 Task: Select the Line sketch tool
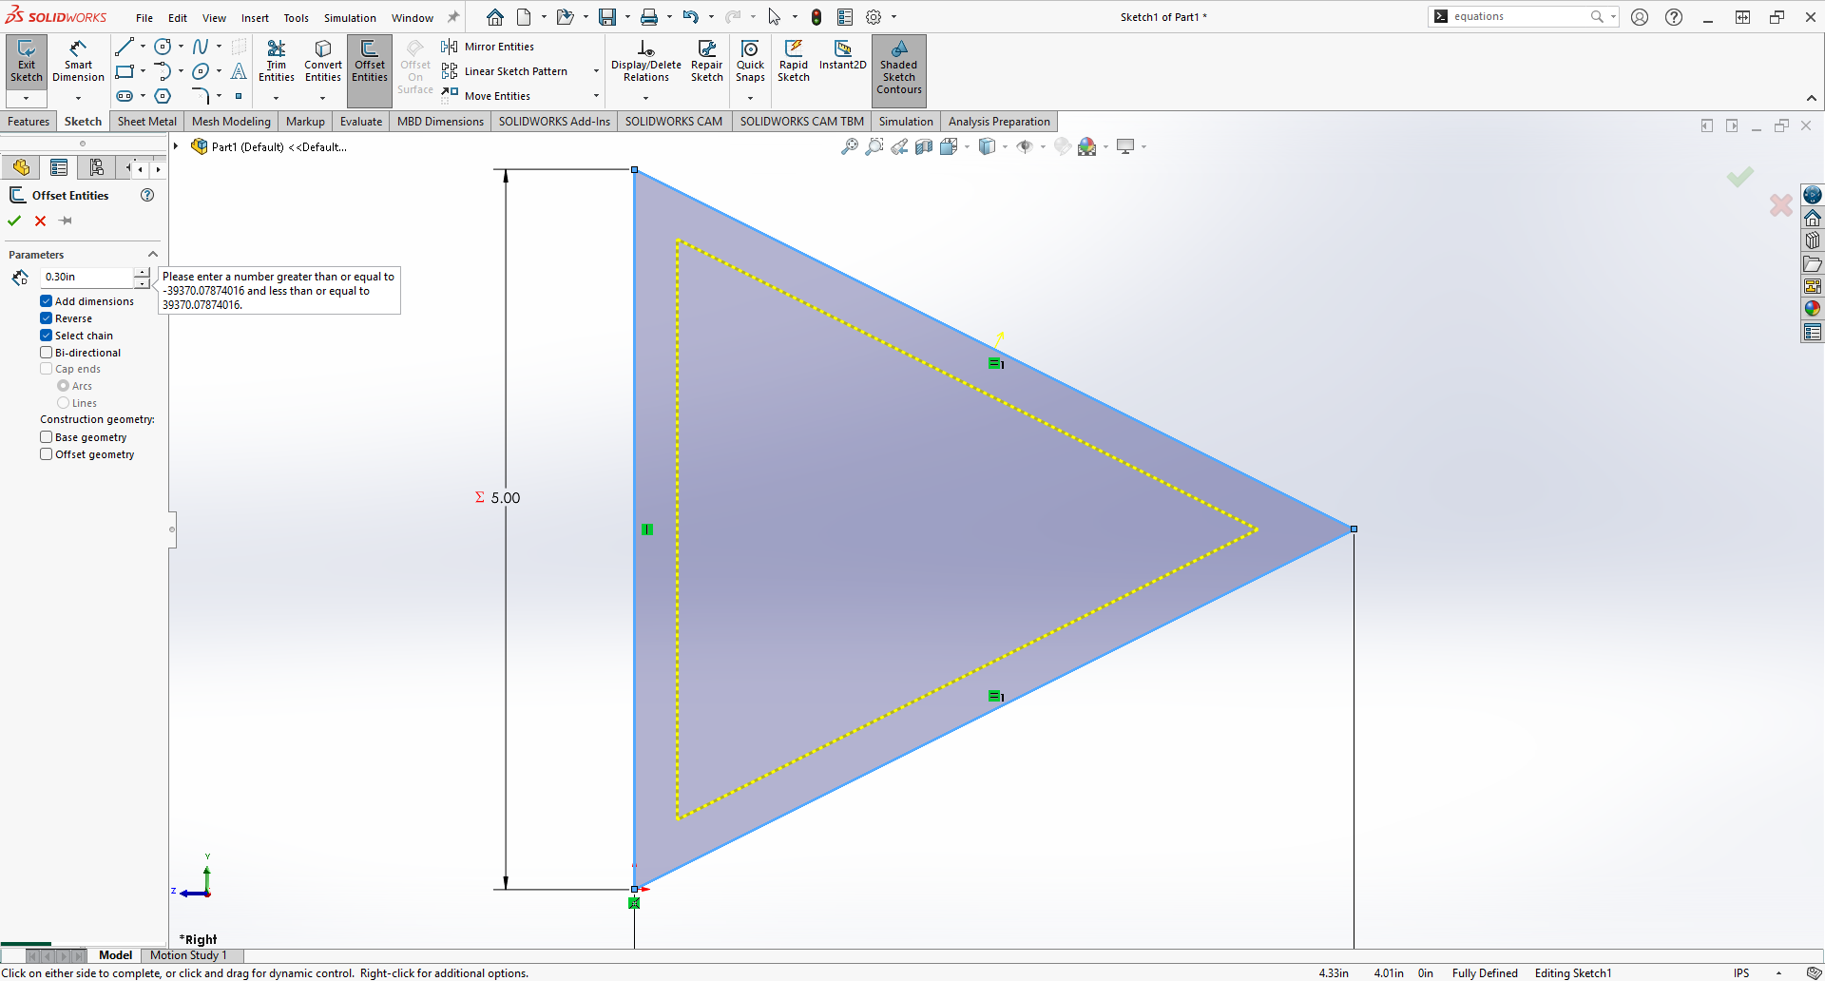pyautogui.click(x=125, y=47)
